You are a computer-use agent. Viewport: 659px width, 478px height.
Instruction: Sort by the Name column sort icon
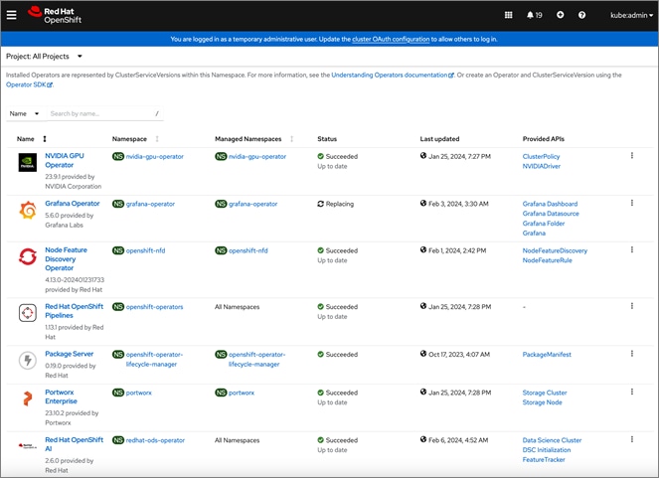[x=45, y=139]
